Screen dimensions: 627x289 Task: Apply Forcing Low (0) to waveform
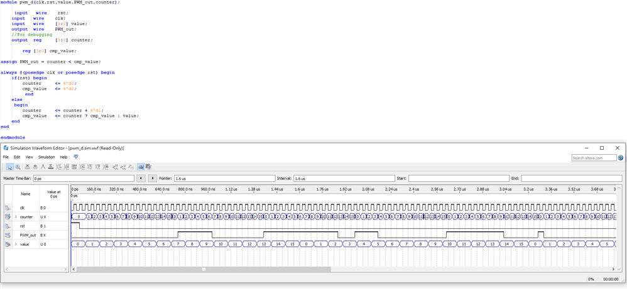tap(35, 167)
